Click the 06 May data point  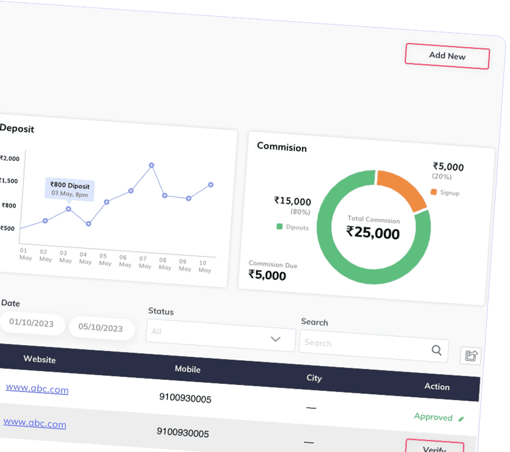pyautogui.click(x=131, y=191)
